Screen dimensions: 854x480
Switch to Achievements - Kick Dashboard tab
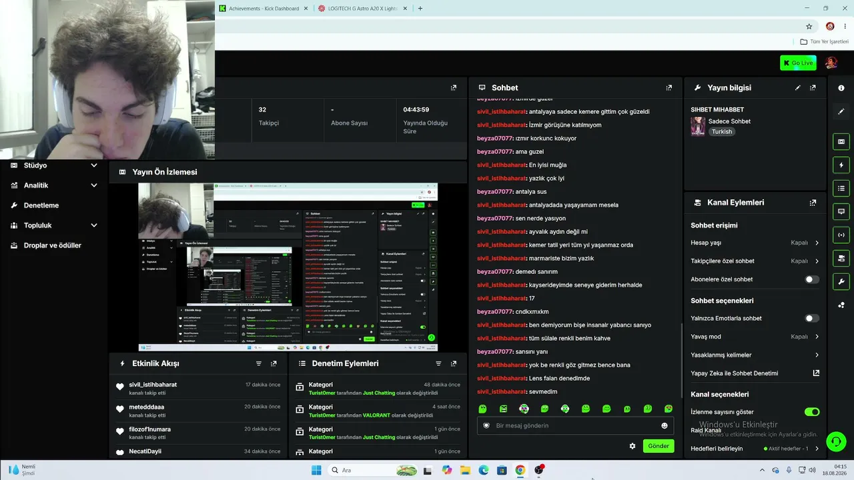[x=264, y=9]
